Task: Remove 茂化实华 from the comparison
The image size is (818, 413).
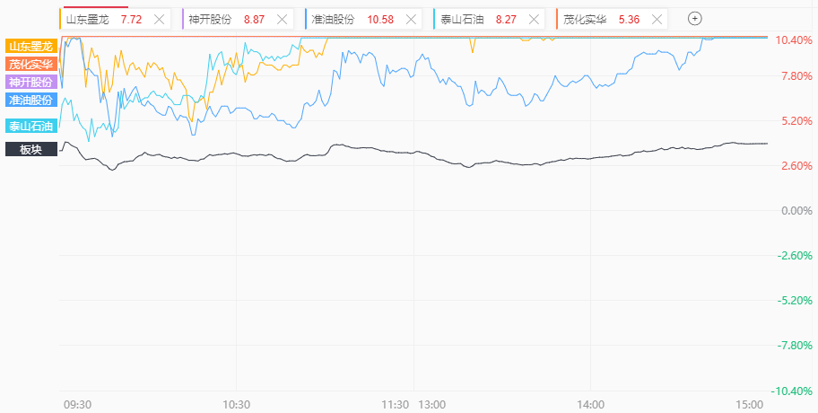Action: [x=657, y=20]
